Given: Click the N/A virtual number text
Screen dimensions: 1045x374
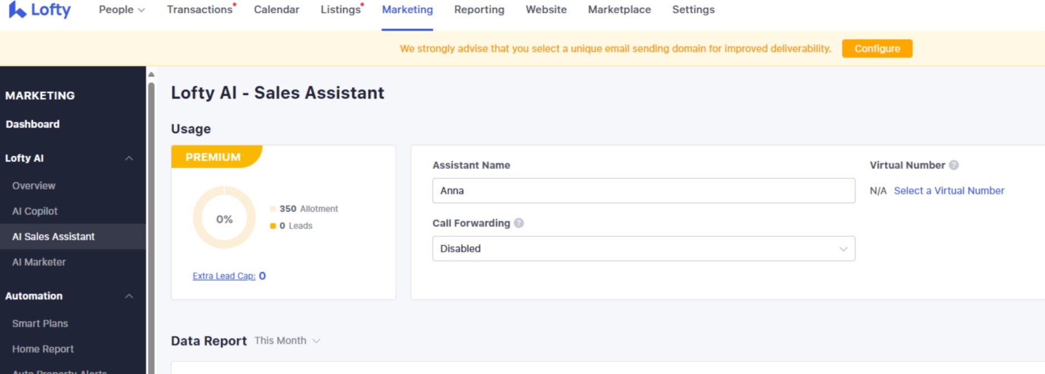Looking at the screenshot, I should [878, 191].
